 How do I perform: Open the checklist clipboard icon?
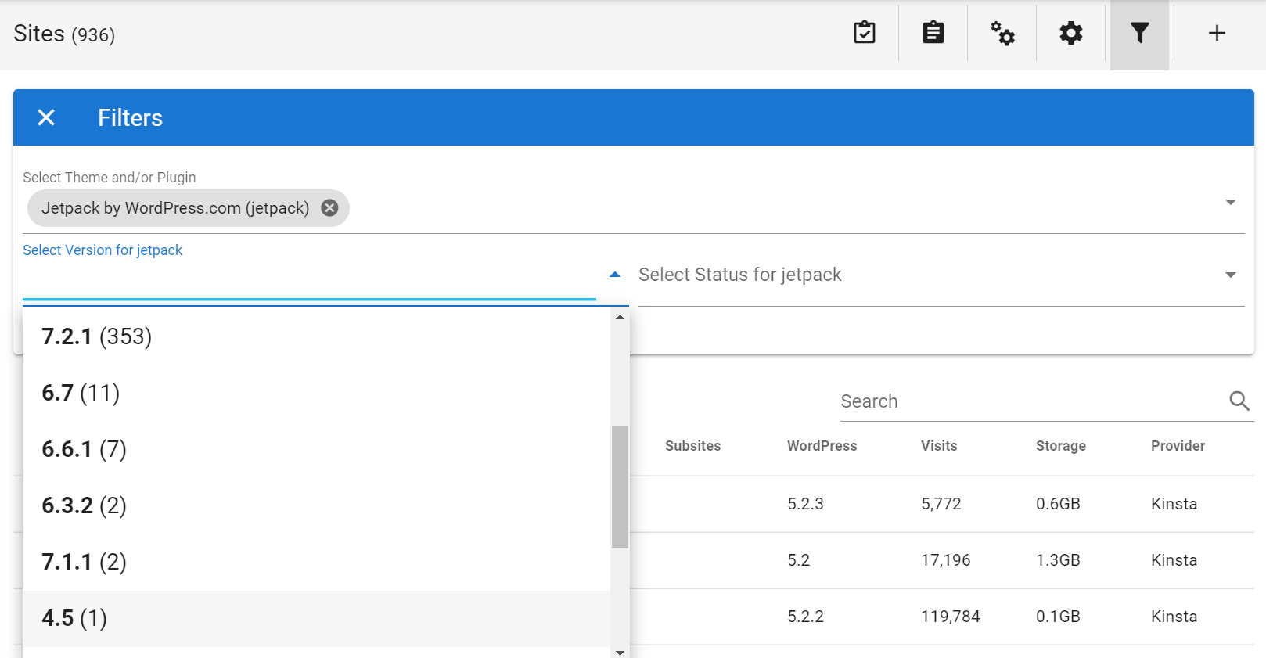tap(865, 33)
